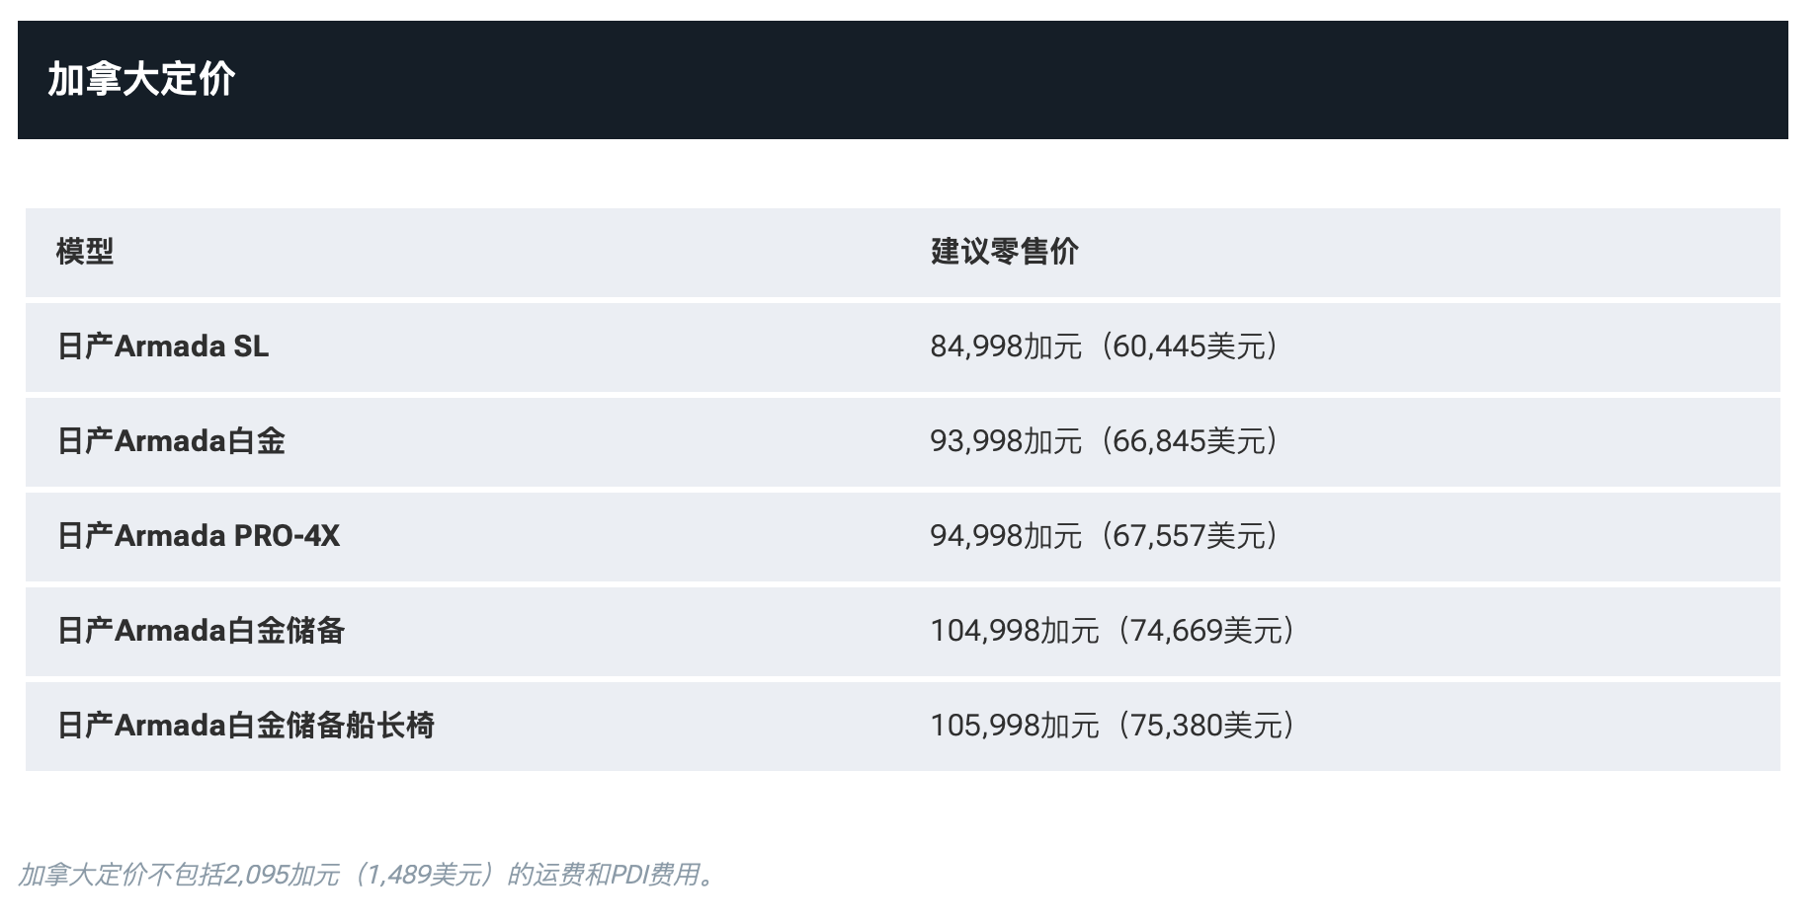Select the 日产Armada白金储备 model cell

[201, 631]
